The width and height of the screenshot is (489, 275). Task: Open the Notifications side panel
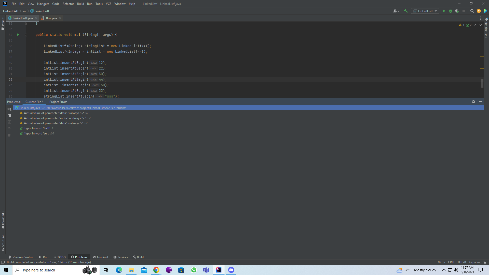pyautogui.click(x=486, y=28)
